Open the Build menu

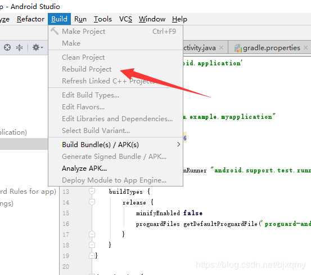pos(59,19)
